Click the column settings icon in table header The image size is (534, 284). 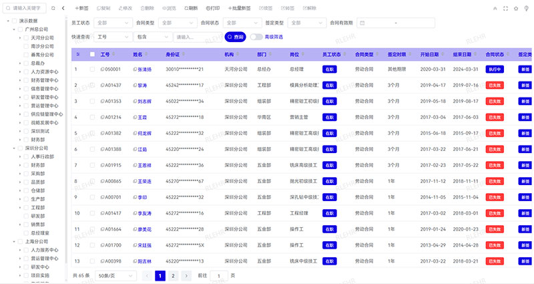pyautogui.click(x=78, y=54)
